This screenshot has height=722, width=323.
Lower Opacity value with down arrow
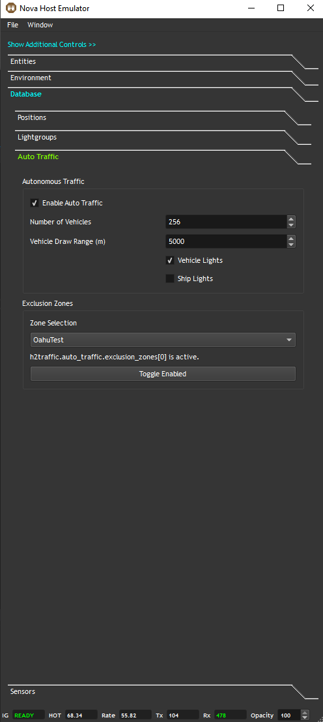point(304,718)
